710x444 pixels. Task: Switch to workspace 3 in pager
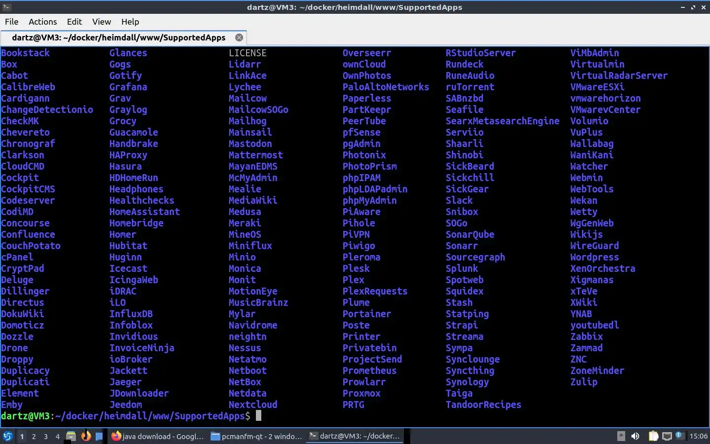click(45, 436)
